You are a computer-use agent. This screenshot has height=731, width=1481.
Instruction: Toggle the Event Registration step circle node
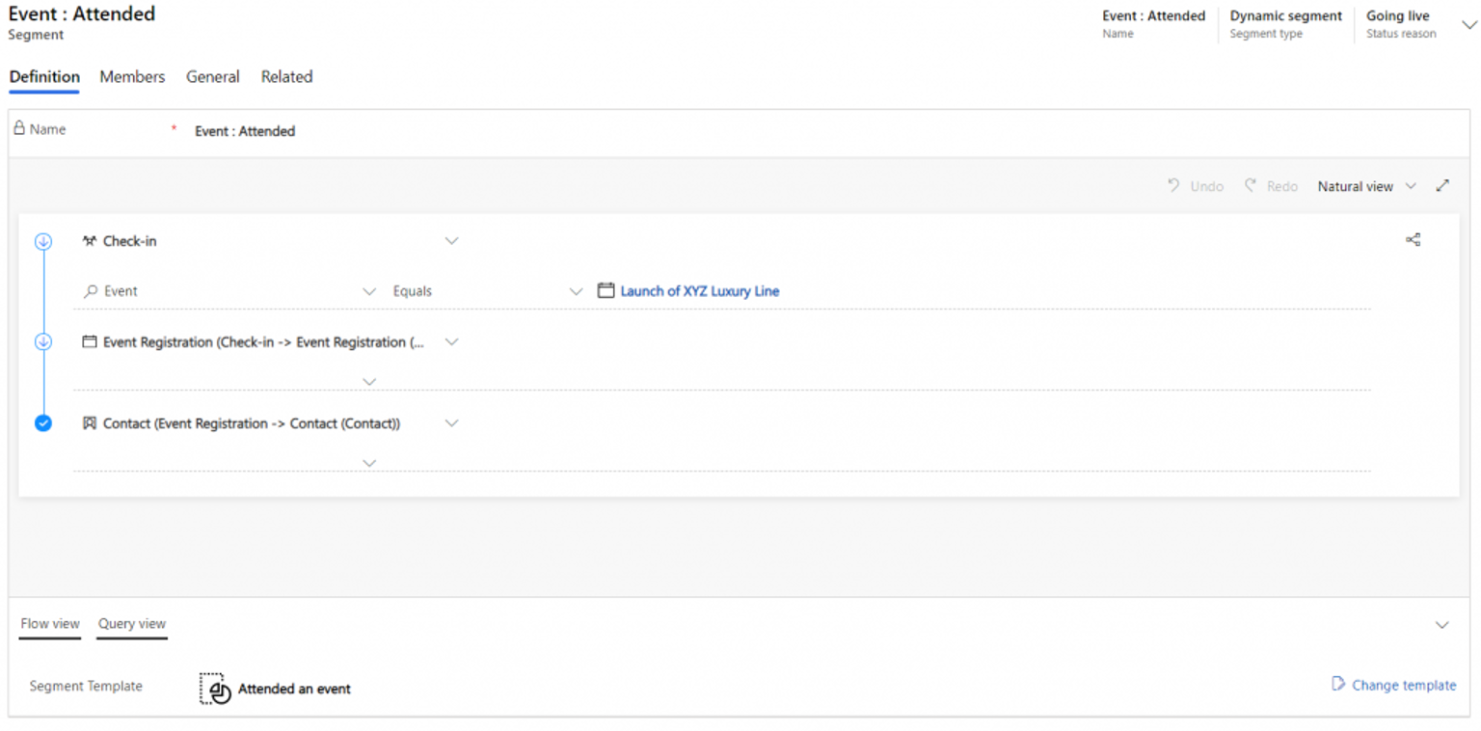pos(43,341)
